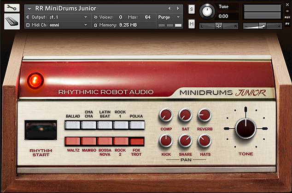Click the RHYTHMIC ROBOT AUDIO label

106,92
